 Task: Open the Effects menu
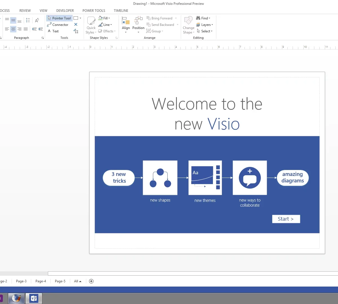[x=107, y=31]
